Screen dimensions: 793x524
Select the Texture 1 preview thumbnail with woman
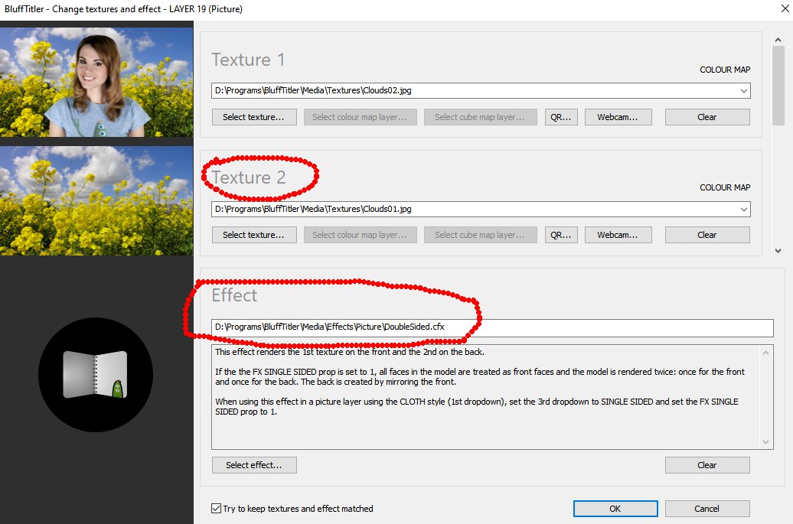click(x=96, y=82)
